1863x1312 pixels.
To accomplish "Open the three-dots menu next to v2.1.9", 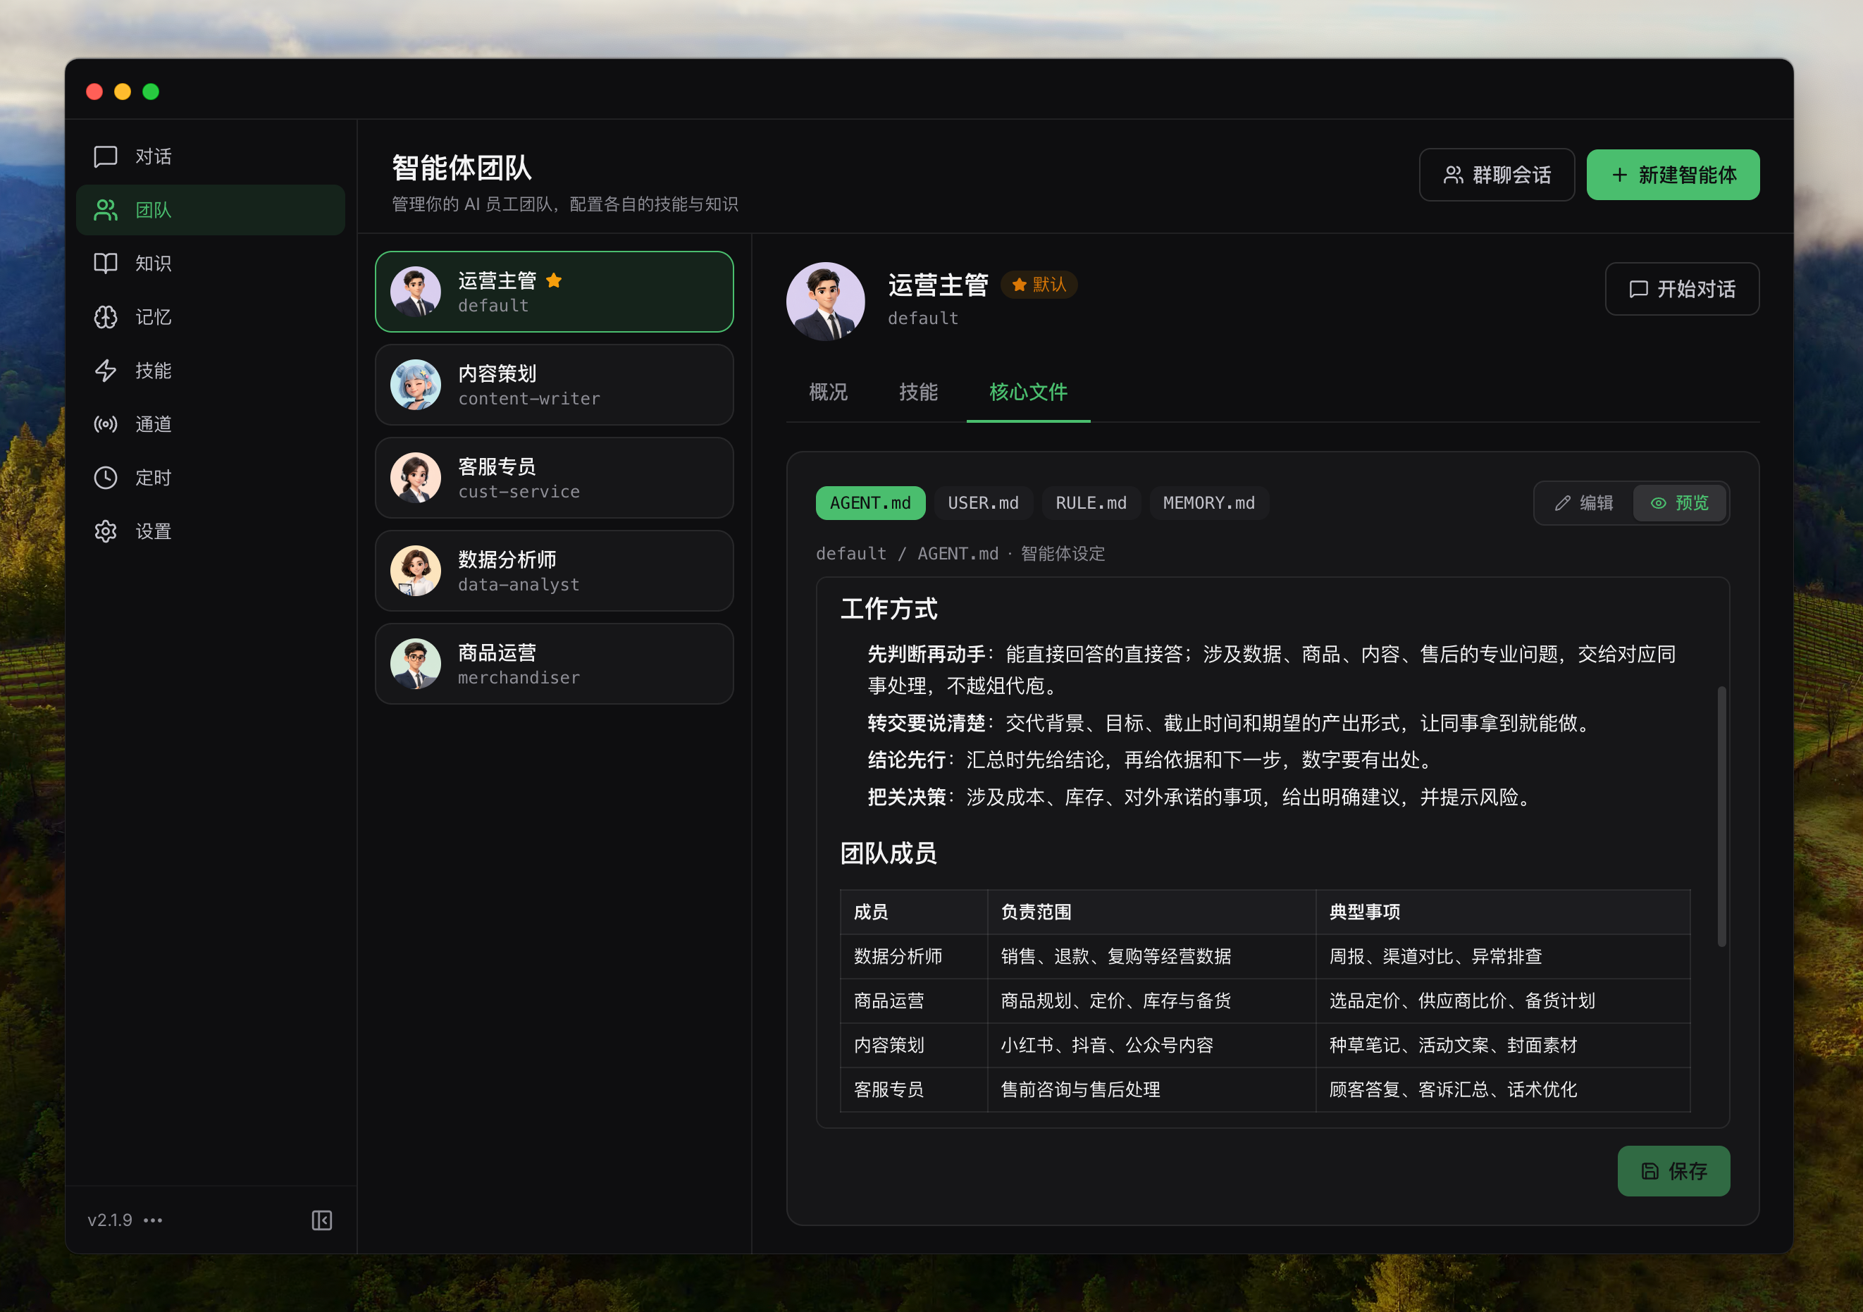I will click(154, 1220).
